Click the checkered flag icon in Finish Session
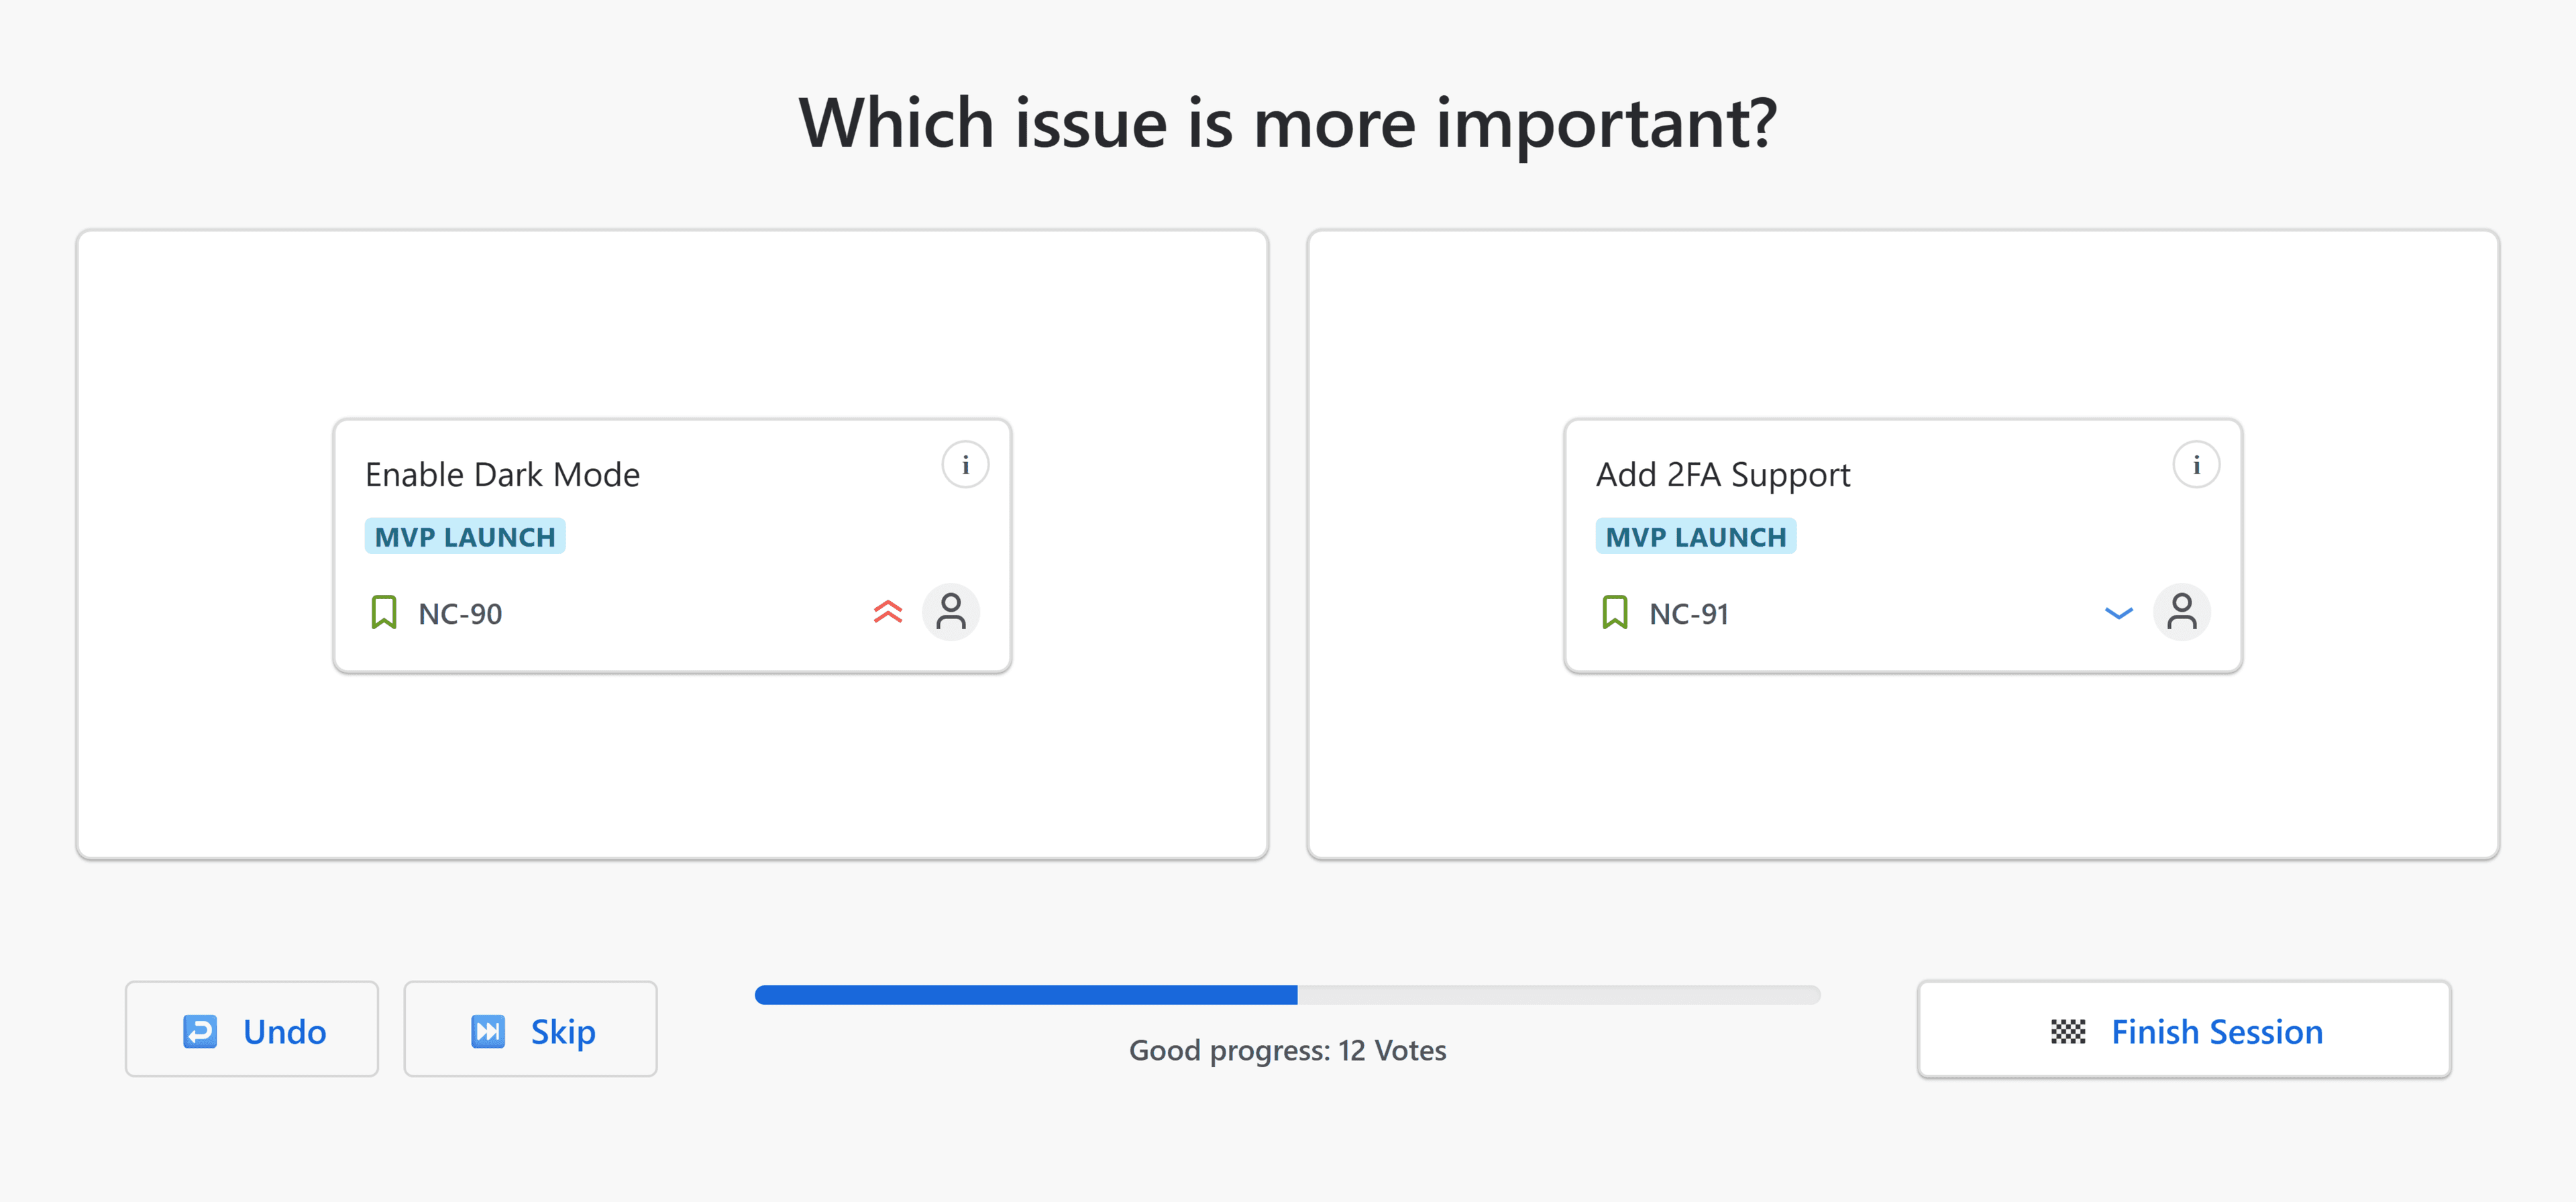Viewport: 2576px width, 1202px height. 2068,1031
